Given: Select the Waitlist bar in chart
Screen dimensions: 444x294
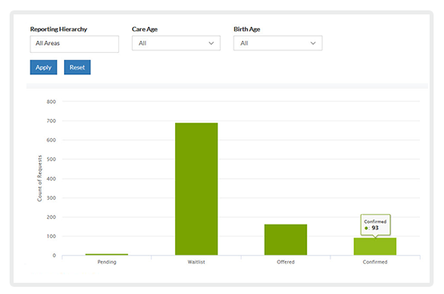Looking at the screenshot, I should [x=196, y=189].
